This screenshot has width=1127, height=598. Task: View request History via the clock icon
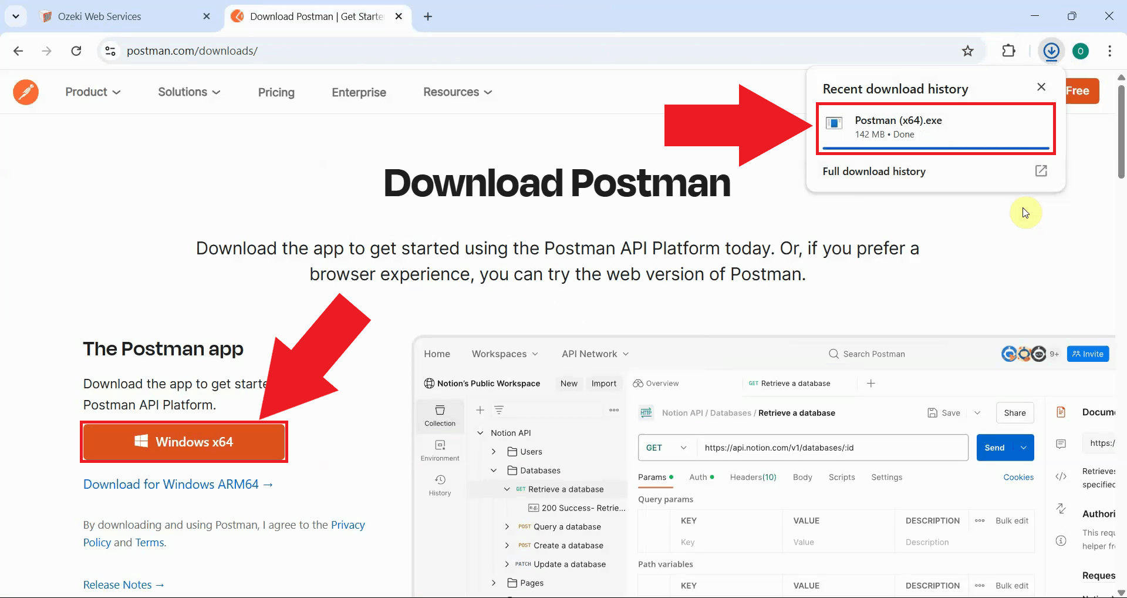click(x=439, y=483)
